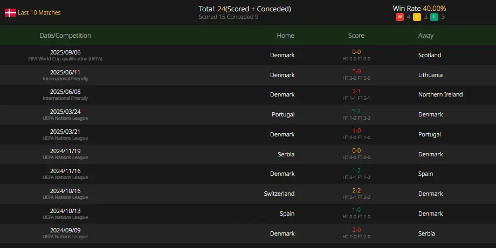
Task: Select the 2024/09/09 match date
Action: 65,230
